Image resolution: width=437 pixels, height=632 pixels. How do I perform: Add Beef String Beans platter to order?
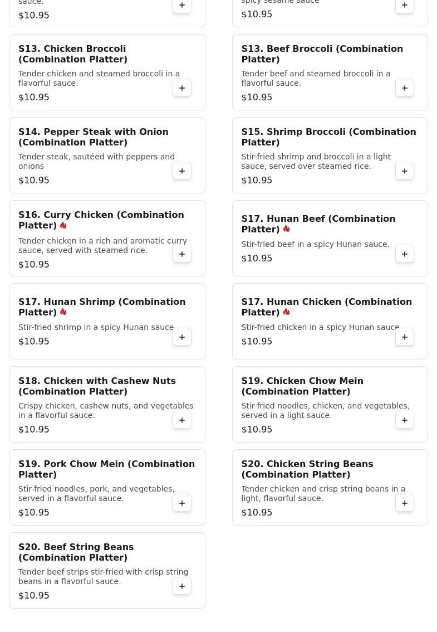[182, 586]
